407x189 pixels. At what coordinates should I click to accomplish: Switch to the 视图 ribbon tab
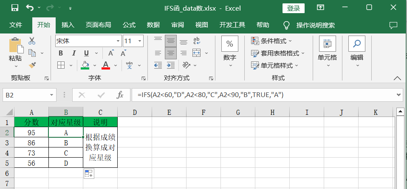(x=202, y=25)
